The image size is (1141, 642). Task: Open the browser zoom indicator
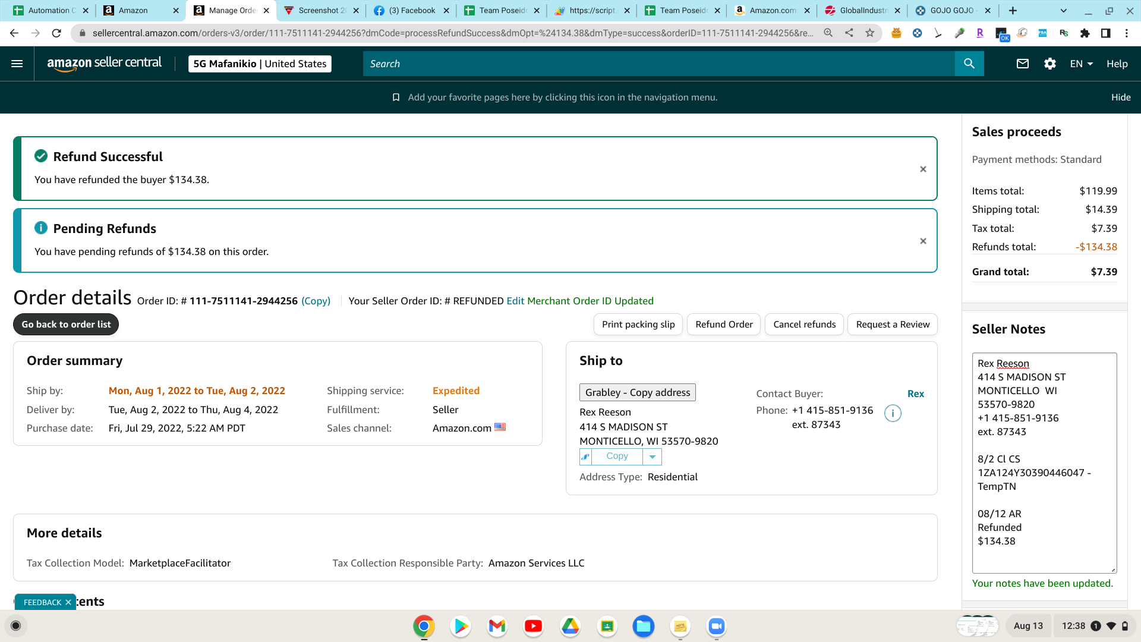828,33
